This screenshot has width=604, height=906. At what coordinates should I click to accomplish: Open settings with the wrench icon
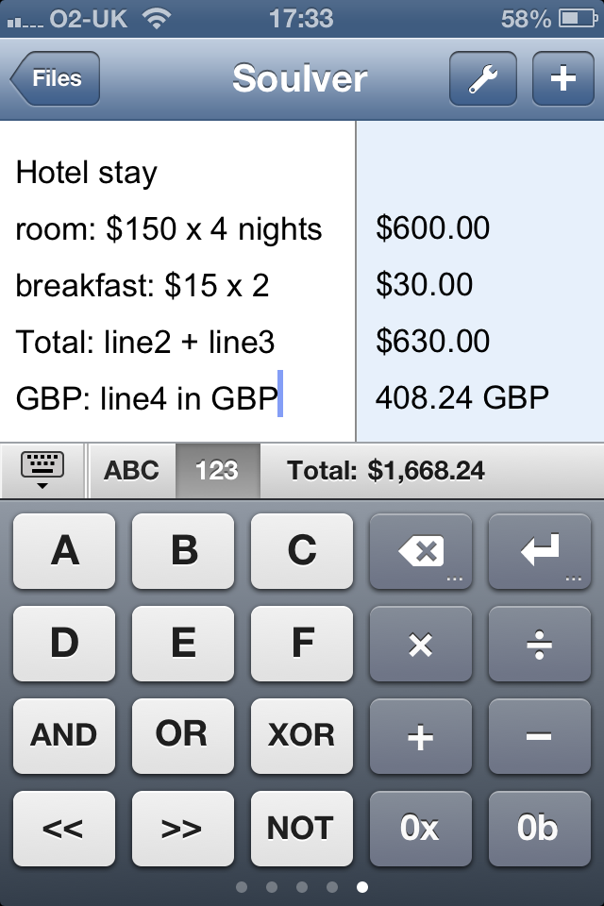(482, 78)
